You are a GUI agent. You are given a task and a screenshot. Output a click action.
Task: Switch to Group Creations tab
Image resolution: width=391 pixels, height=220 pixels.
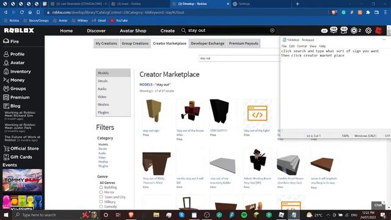[135, 43]
